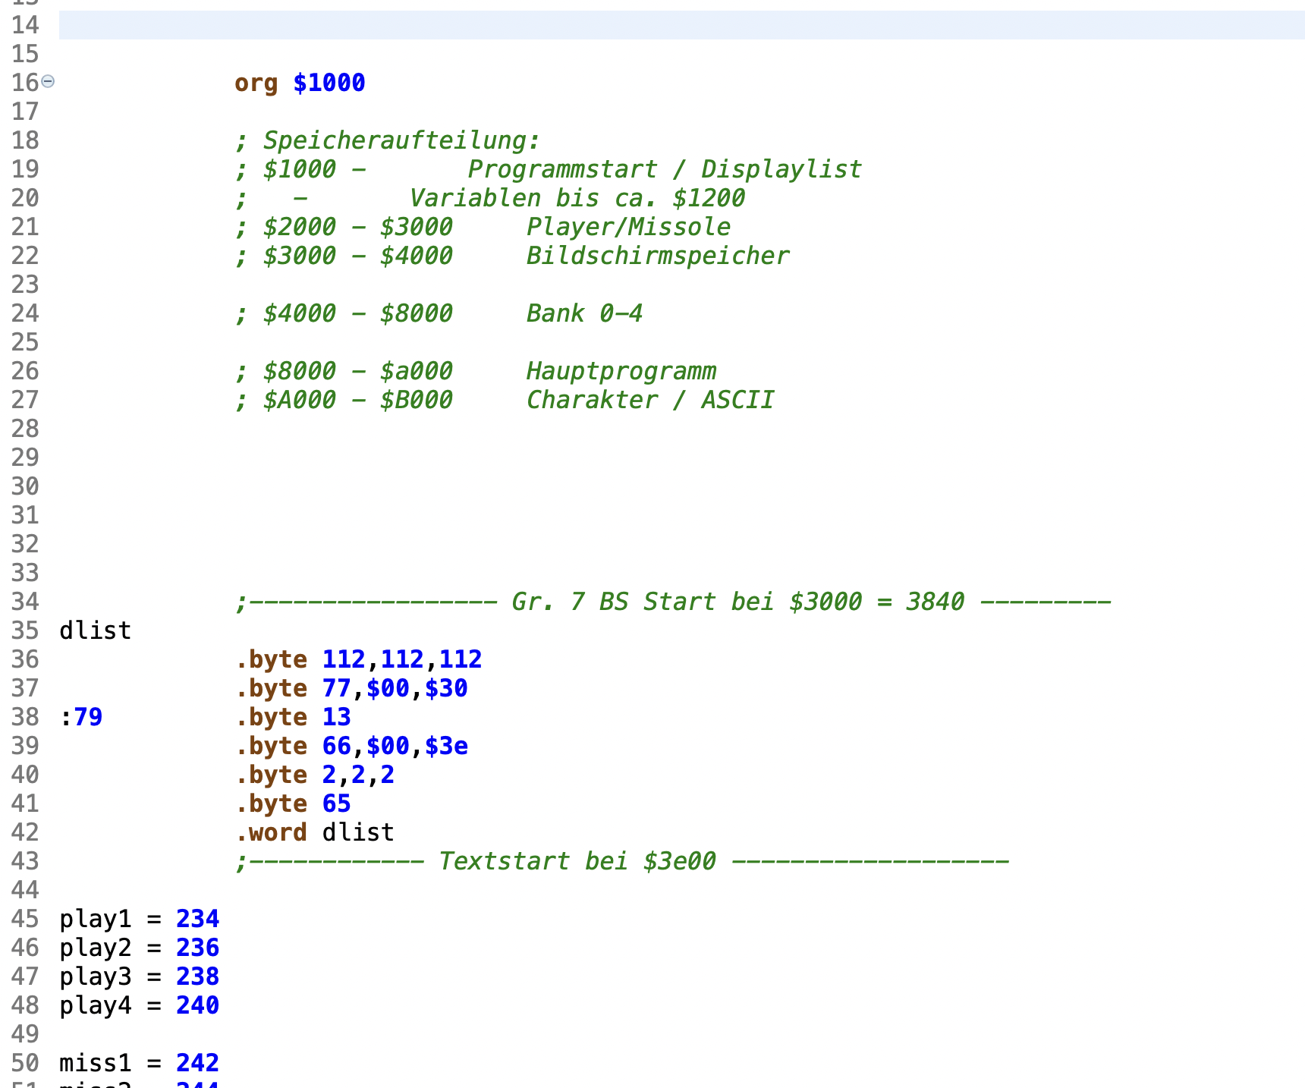Image resolution: width=1305 pixels, height=1088 pixels.
Task: Click the play1 variable name
Action: tap(96, 919)
